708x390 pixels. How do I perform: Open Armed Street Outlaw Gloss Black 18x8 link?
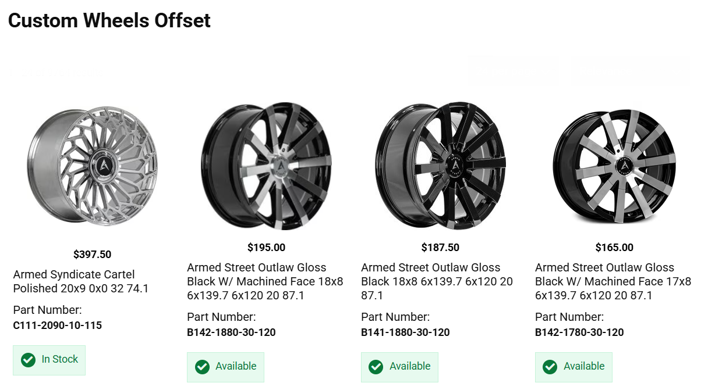437,281
